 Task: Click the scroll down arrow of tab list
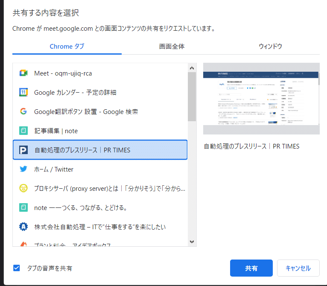192,242
